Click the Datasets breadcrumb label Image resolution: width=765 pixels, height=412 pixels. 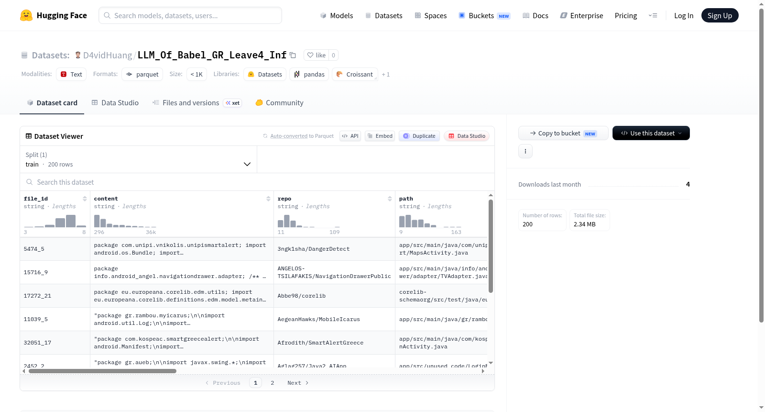coord(51,55)
